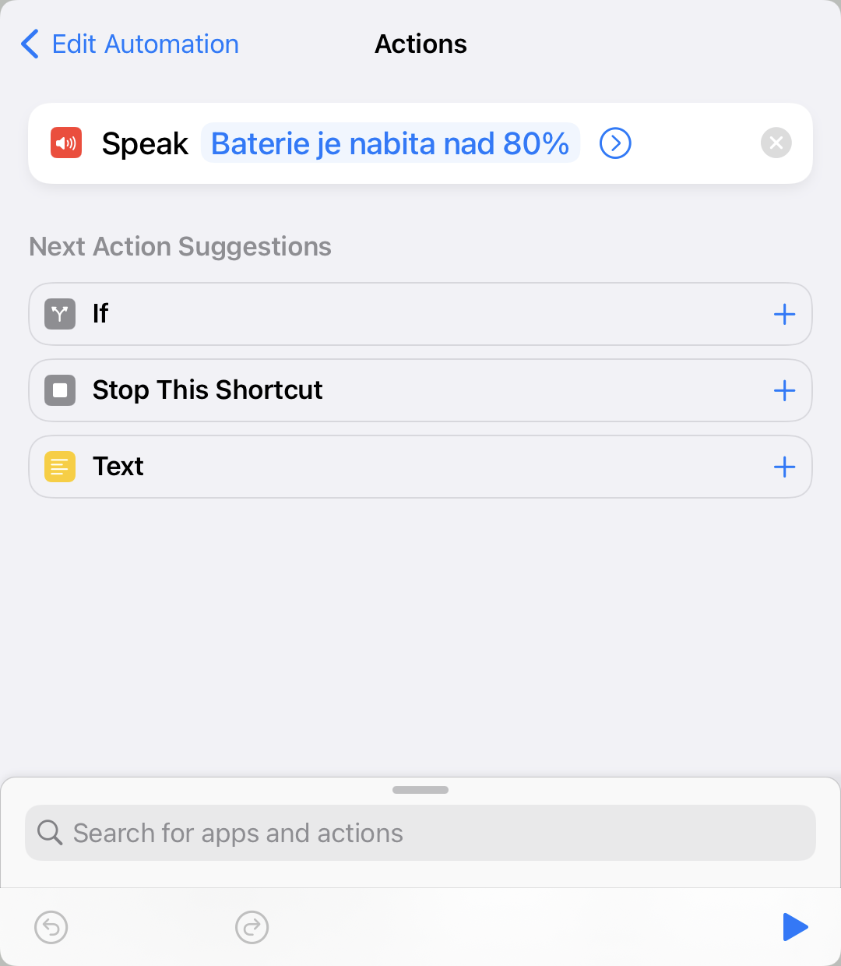Go back to Edit Automation
Viewport: 841px width, 966px height.
click(x=130, y=44)
